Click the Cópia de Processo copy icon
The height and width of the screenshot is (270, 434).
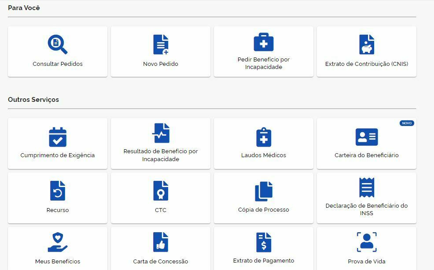pos(264,191)
